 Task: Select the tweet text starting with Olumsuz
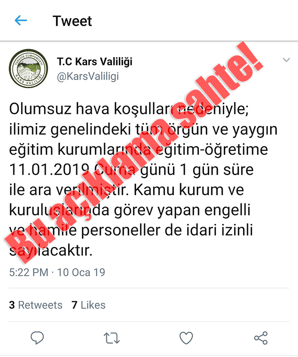[x=143, y=179]
